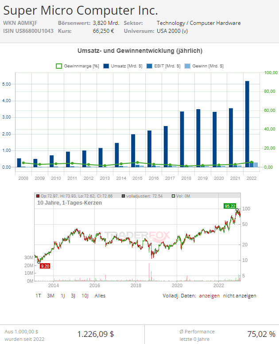
Task: Click the '10 Jahre, 1-Tages-Kerzen' chart caption
Action: tap(70, 203)
